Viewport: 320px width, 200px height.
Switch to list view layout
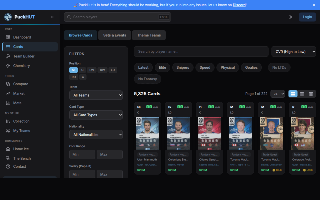302,94
